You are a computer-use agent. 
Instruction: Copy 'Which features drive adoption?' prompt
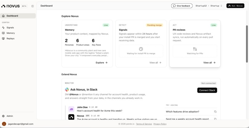point(215,112)
